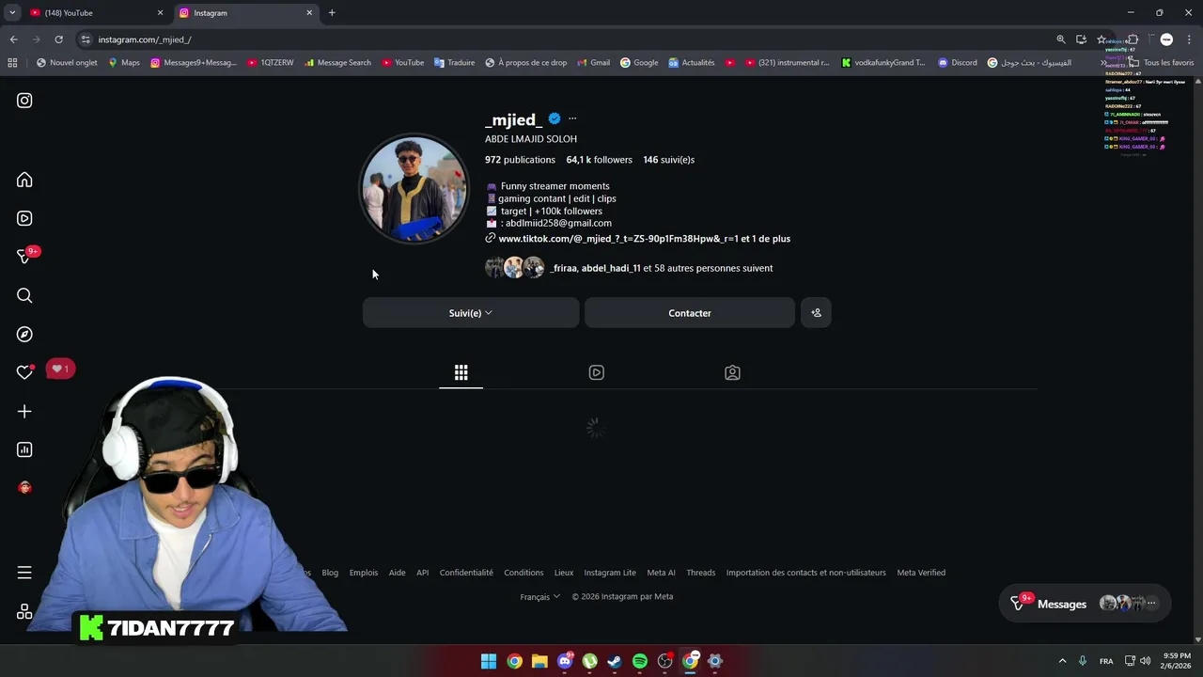This screenshot has height=677, width=1203.
Task: Open Aide footer link
Action: pyautogui.click(x=398, y=573)
